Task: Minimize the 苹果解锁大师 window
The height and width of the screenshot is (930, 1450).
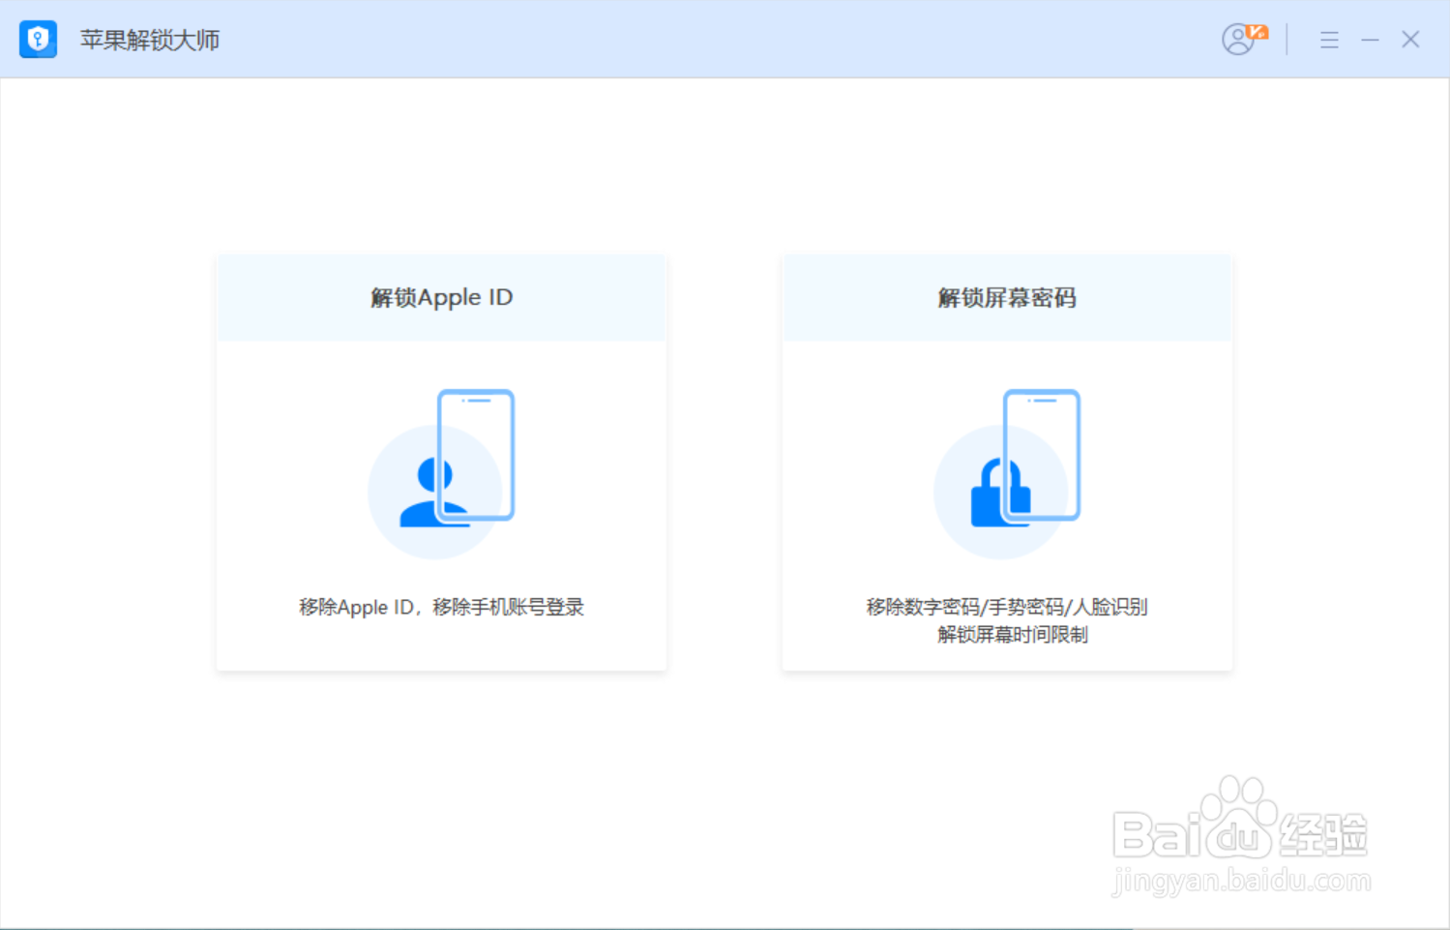Action: [1370, 40]
